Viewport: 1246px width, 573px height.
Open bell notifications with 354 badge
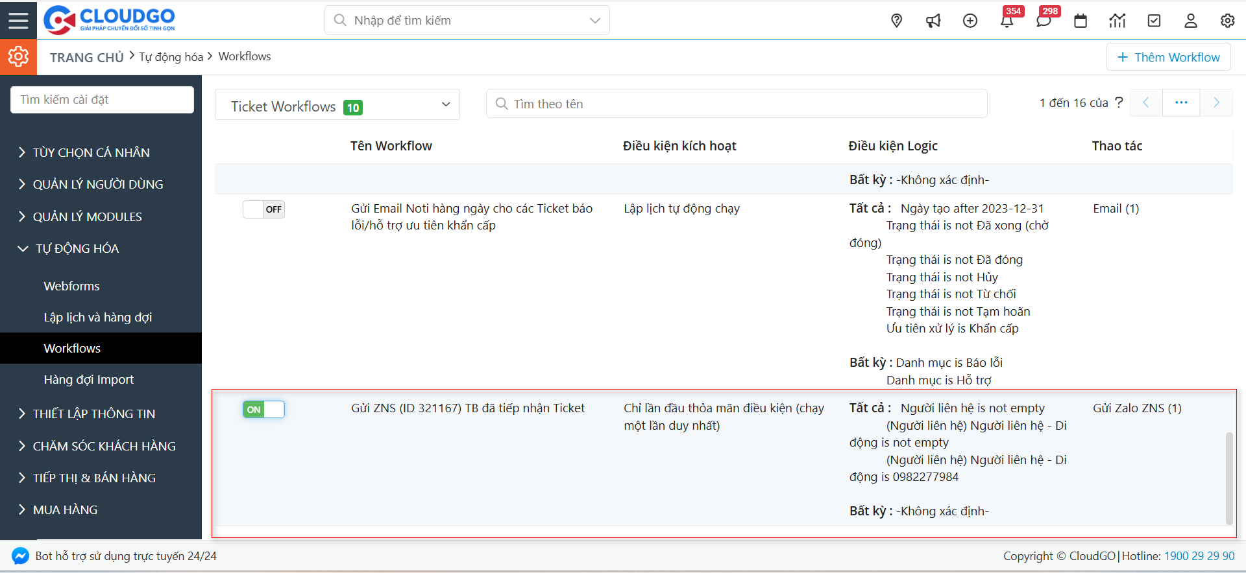pyautogui.click(x=1007, y=21)
